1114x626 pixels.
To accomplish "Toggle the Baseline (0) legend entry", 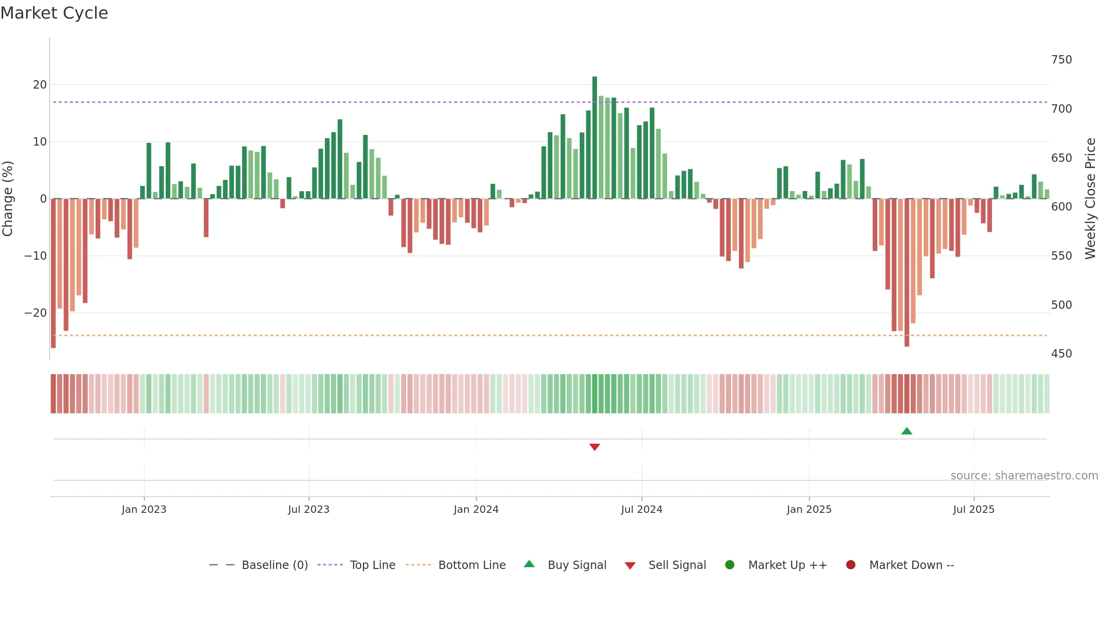I will click(259, 565).
